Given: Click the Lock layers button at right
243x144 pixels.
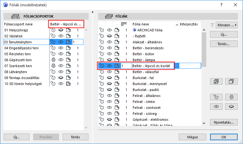Looking at the screenshot, I should pyautogui.click(x=231, y=97).
